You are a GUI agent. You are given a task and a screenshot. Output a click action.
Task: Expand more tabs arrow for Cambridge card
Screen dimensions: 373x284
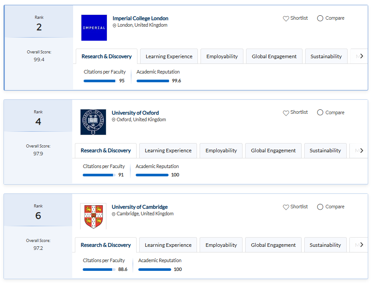pos(362,245)
